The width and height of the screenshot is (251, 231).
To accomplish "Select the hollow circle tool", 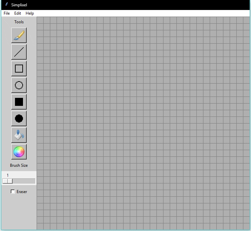I will point(19,85).
